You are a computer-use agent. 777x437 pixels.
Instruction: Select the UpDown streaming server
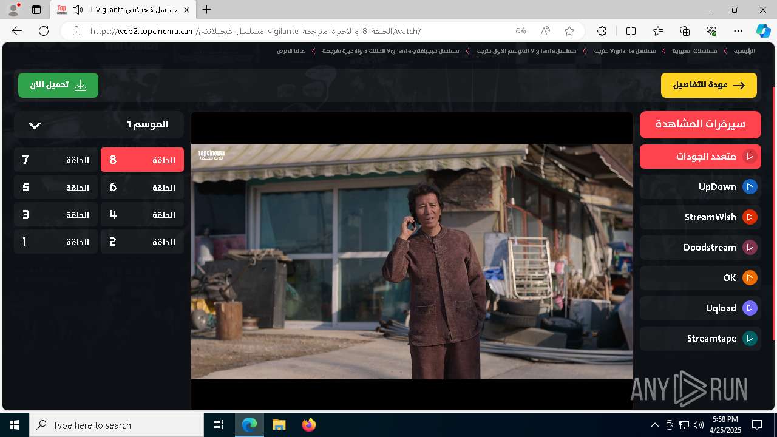click(x=701, y=187)
